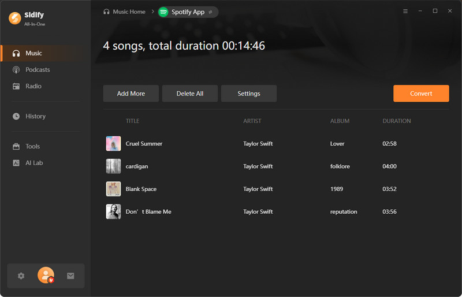Select the Don't Blame Me song title
The width and height of the screenshot is (462, 297).
click(148, 211)
